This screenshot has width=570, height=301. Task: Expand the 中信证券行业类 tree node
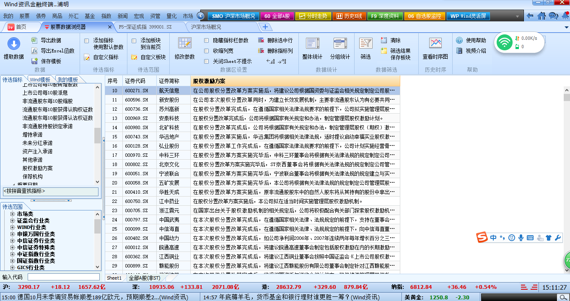point(13,241)
